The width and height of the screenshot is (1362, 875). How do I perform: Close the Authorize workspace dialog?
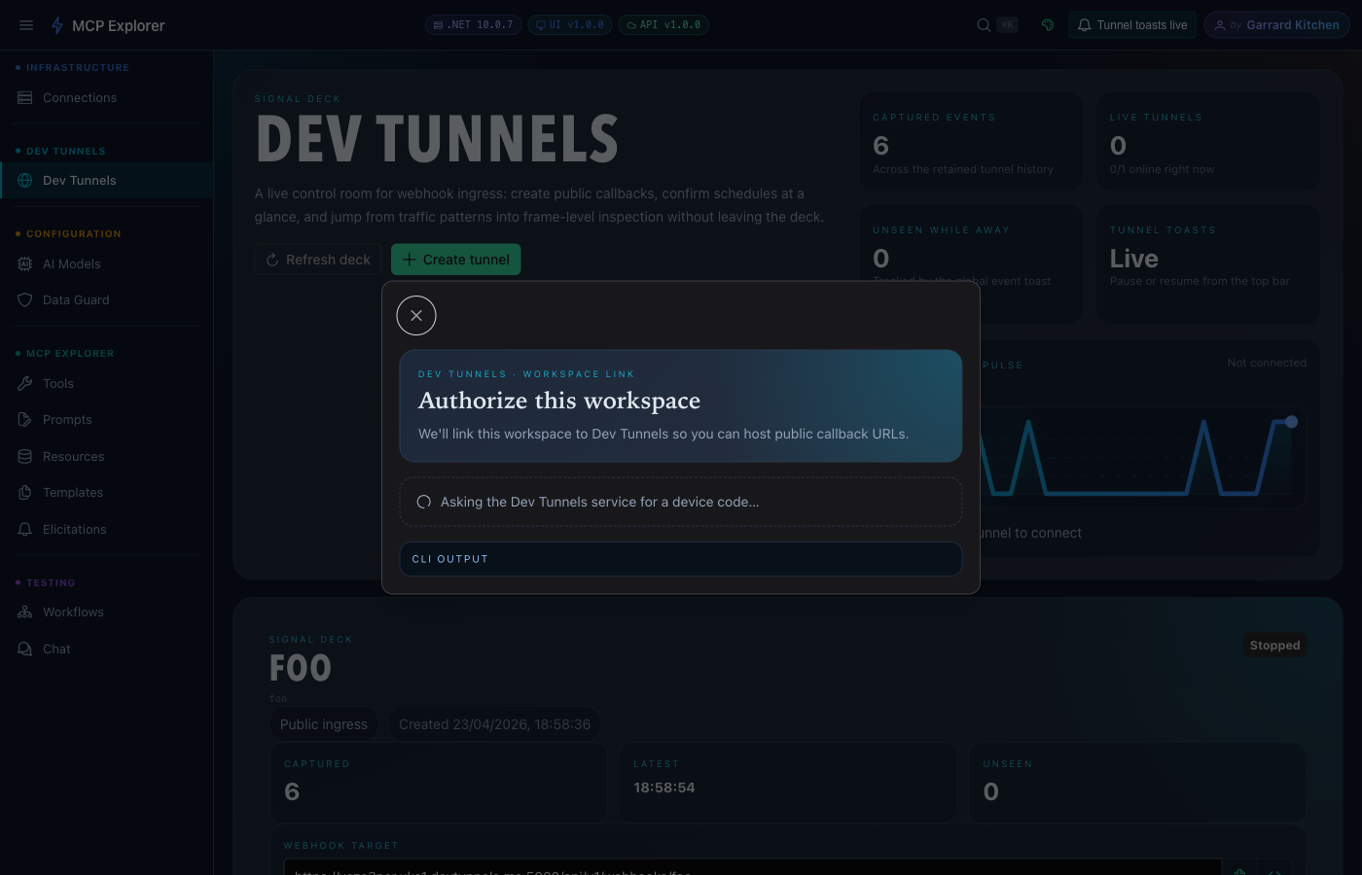tap(416, 316)
